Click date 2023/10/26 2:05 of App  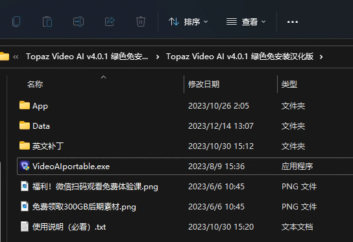point(219,105)
